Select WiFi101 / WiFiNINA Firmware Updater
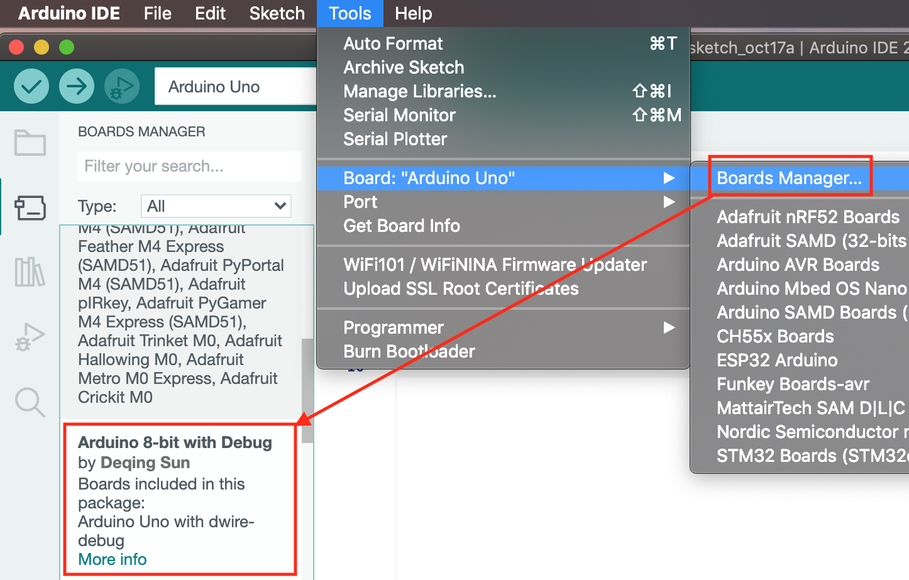Image resolution: width=909 pixels, height=580 pixels. [504, 265]
